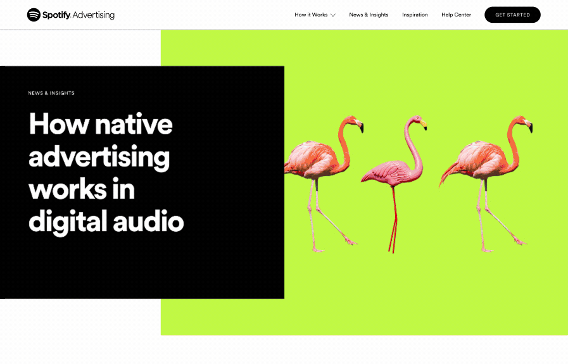Expand the chevron next to How it Works
Image resolution: width=568 pixels, height=364 pixels.
pos(333,15)
